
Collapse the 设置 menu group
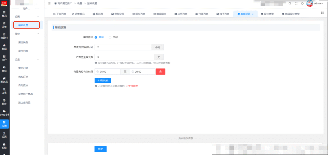tap(38, 16)
